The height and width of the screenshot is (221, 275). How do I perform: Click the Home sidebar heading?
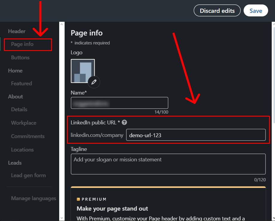coord(15,71)
